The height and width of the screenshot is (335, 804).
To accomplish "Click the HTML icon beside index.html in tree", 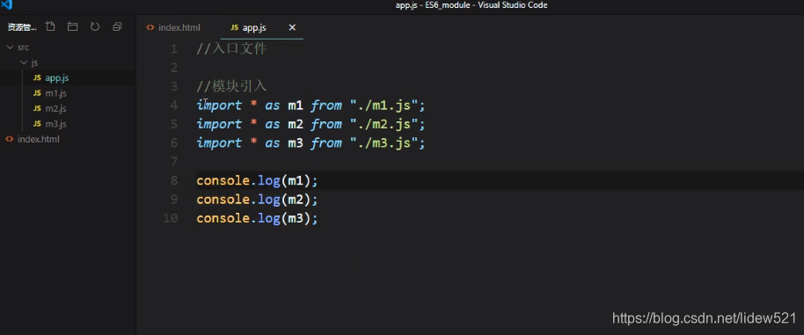I will click(9, 139).
